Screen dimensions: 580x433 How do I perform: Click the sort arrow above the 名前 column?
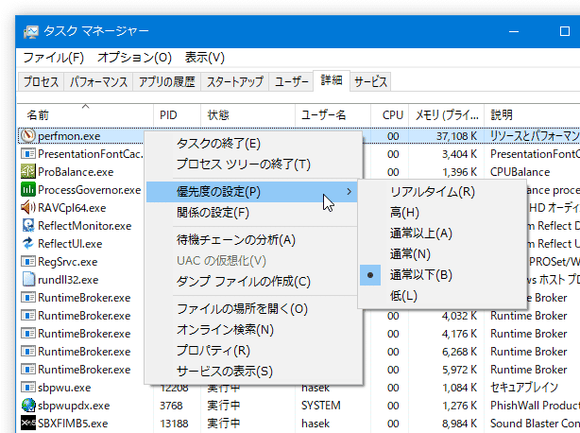(85, 106)
